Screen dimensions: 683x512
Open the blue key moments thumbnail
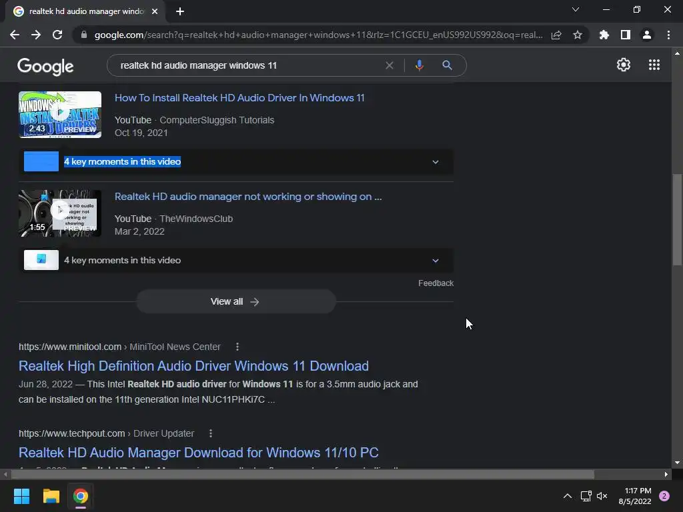click(x=41, y=161)
